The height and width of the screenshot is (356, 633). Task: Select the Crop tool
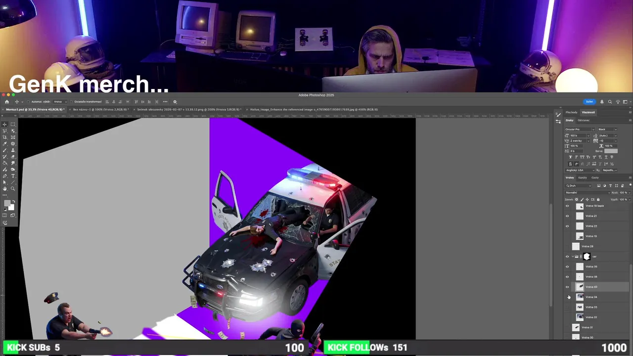(4, 137)
